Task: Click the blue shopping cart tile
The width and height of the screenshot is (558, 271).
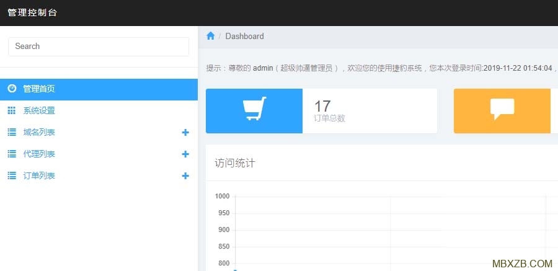Action: [254, 111]
